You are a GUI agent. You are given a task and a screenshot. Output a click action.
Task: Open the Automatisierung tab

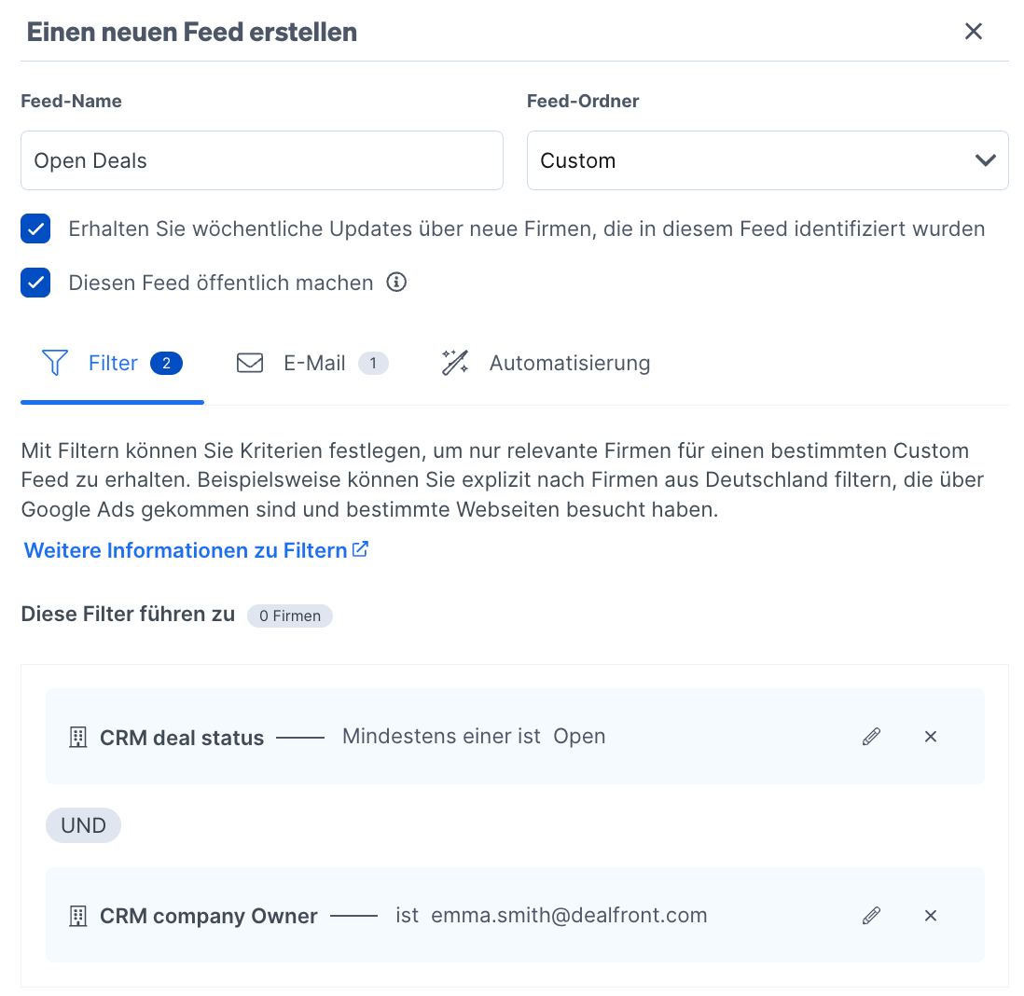click(569, 363)
